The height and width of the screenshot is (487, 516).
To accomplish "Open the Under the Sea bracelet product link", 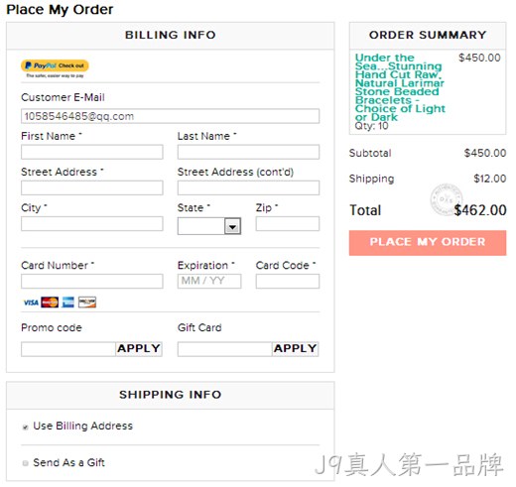I will pyautogui.click(x=400, y=87).
